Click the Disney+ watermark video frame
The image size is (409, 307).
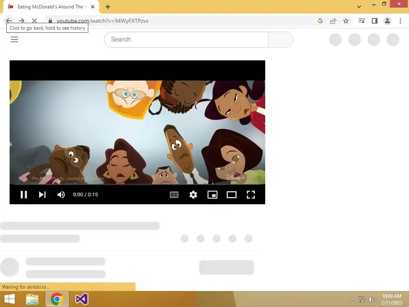click(235, 177)
